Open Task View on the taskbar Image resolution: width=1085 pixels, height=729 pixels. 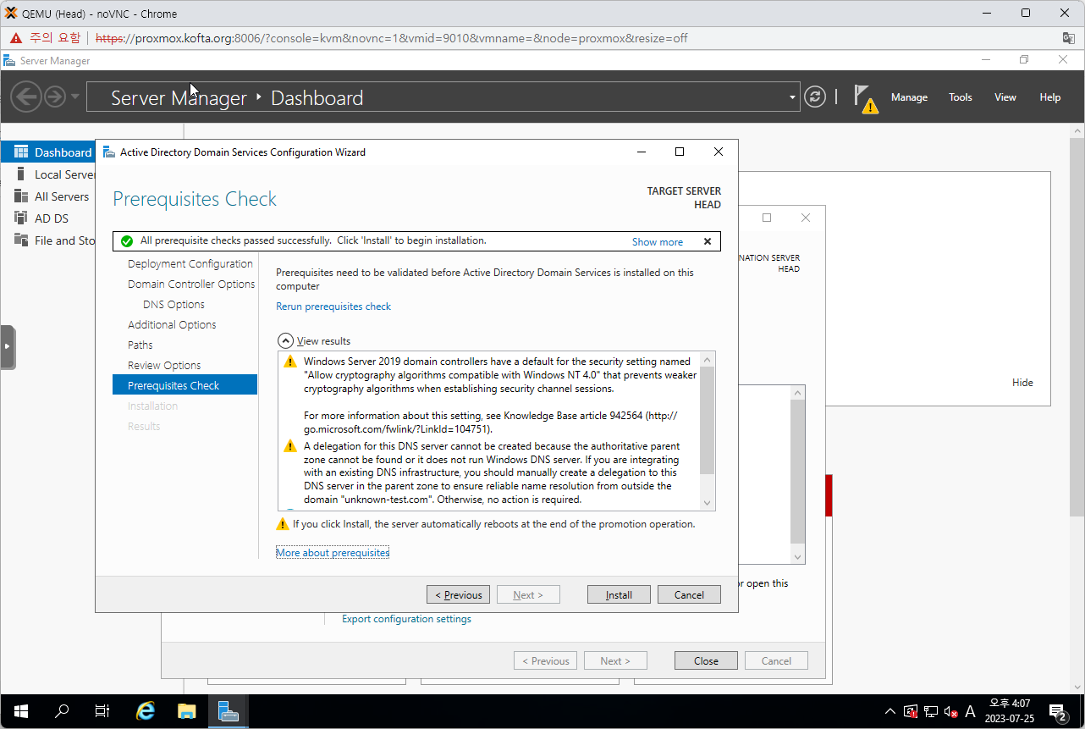pos(102,711)
